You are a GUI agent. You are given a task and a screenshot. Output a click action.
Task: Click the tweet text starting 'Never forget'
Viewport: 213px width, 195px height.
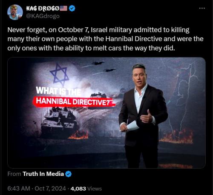(x=105, y=39)
